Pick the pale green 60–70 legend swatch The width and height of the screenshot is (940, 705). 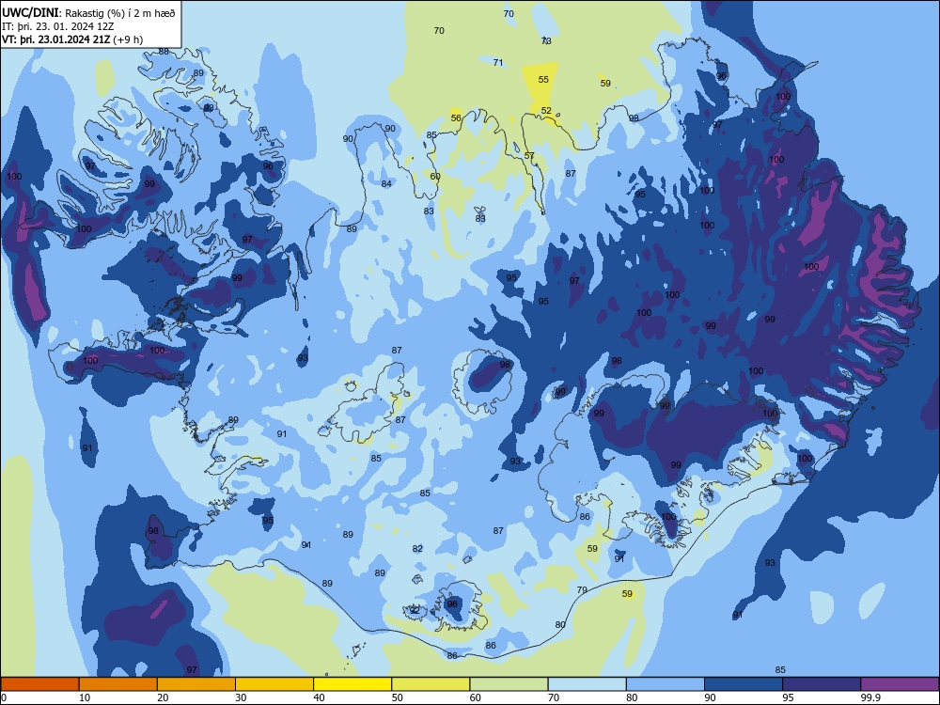click(509, 684)
